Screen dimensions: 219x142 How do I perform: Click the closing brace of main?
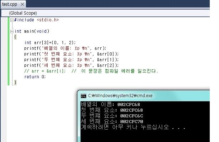15,83
